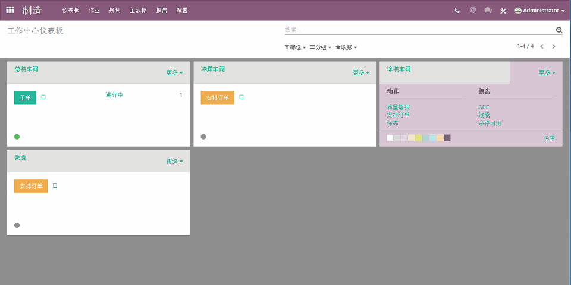Open tablet view icon on 冲焊车间 card
The height and width of the screenshot is (285, 571).
click(241, 97)
